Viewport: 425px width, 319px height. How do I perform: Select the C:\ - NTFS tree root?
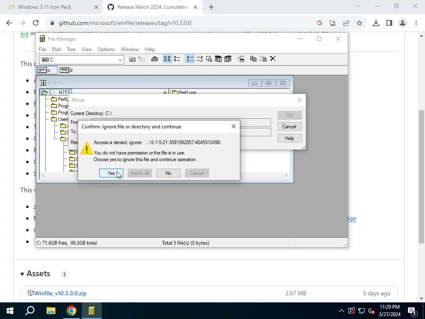[x=56, y=92]
